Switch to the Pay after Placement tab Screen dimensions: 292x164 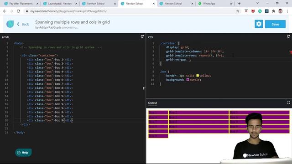click(x=21, y=4)
